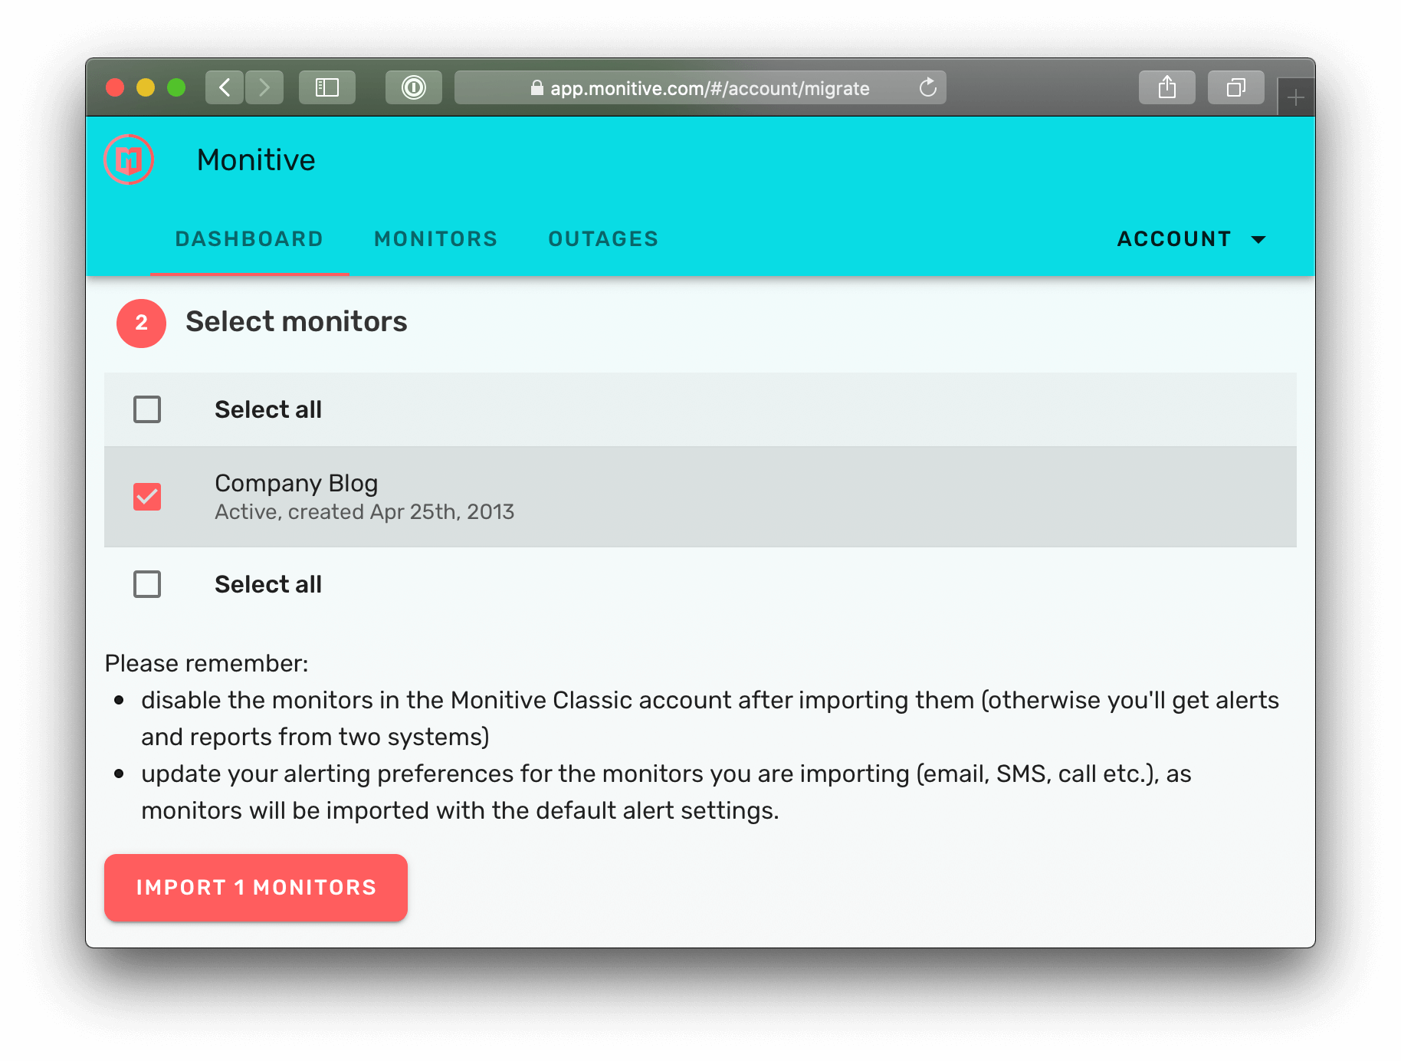The image size is (1401, 1061).
Task: Enable the bottom Select all checkbox
Action: point(146,584)
